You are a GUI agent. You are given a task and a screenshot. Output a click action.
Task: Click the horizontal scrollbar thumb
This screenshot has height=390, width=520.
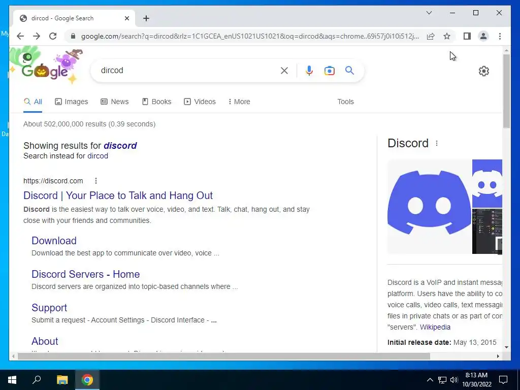tap(224, 356)
